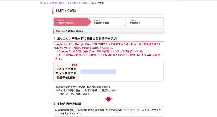Viewport: 217px width, 117px height.
Task: Click the red Google Pixel 3 notice
Action: click(107, 46)
